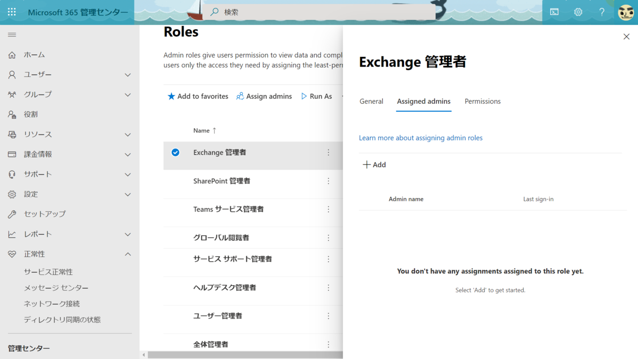Image resolution: width=638 pixels, height=359 pixels.
Task: Click Run As toolbar button
Action: pos(316,96)
